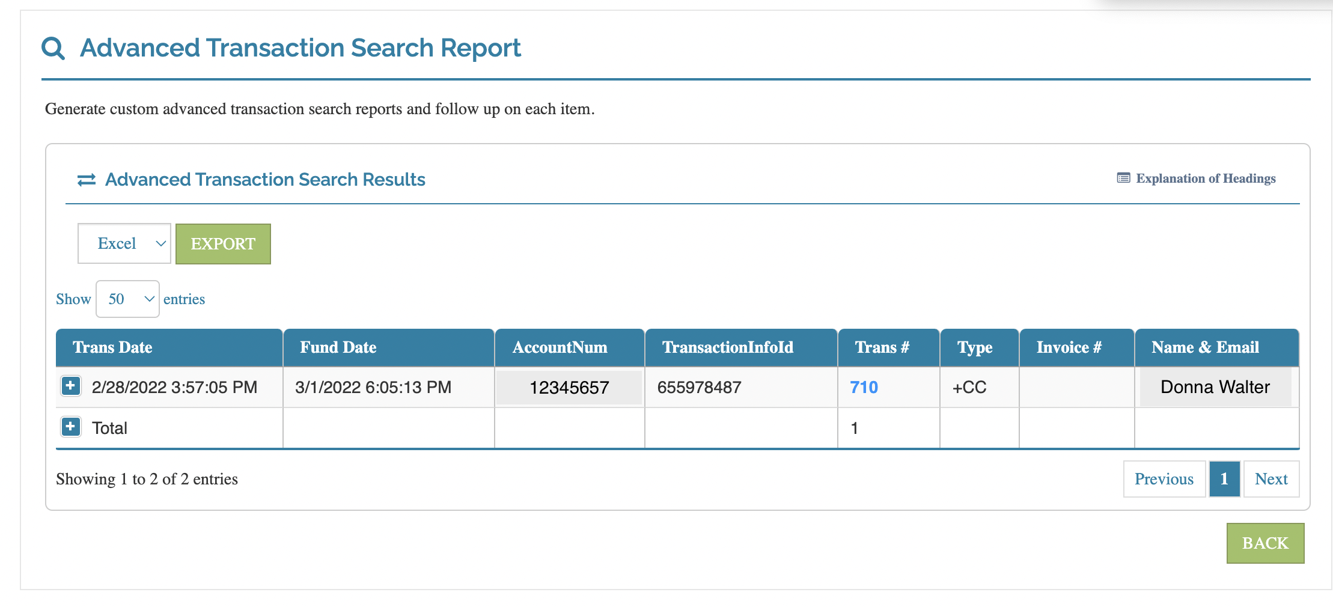Go to the Next results page
Screen dimensions: 1333x607
coord(1270,479)
